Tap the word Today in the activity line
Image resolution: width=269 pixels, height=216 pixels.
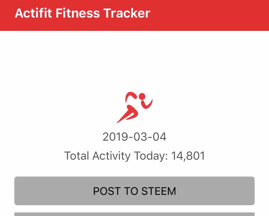click(x=151, y=156)
